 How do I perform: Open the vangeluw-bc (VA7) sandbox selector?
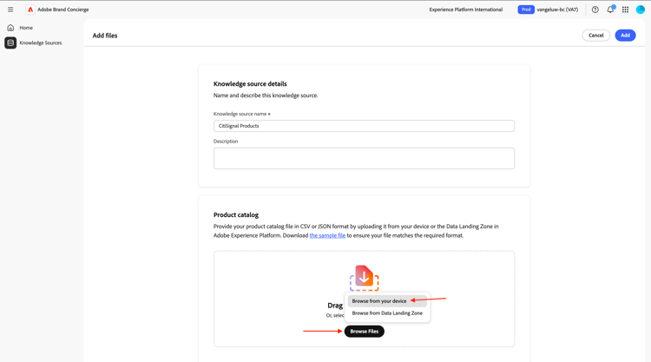coord(557,10)
